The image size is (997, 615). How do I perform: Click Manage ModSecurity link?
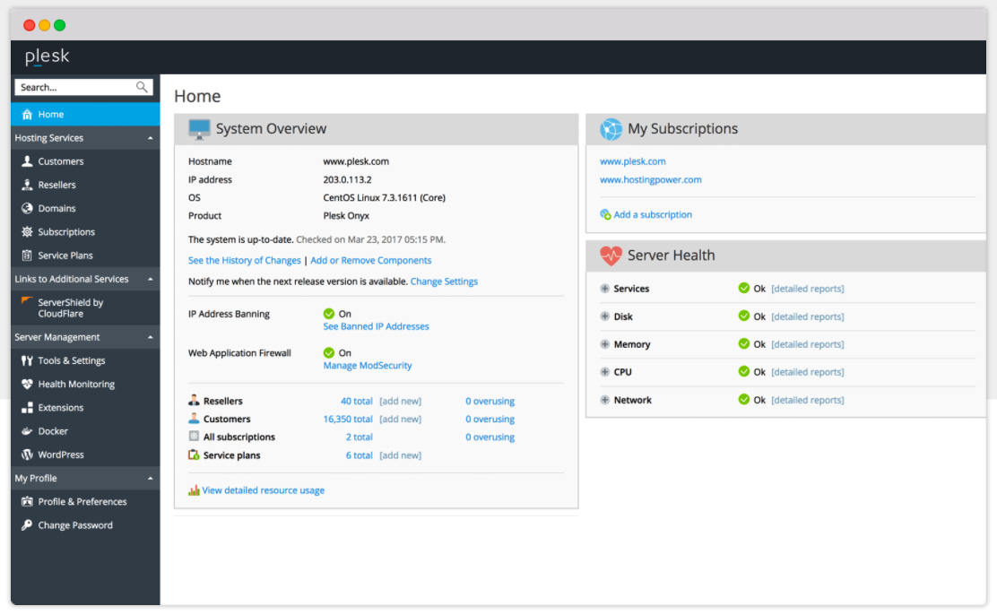[x=368, y=366]
